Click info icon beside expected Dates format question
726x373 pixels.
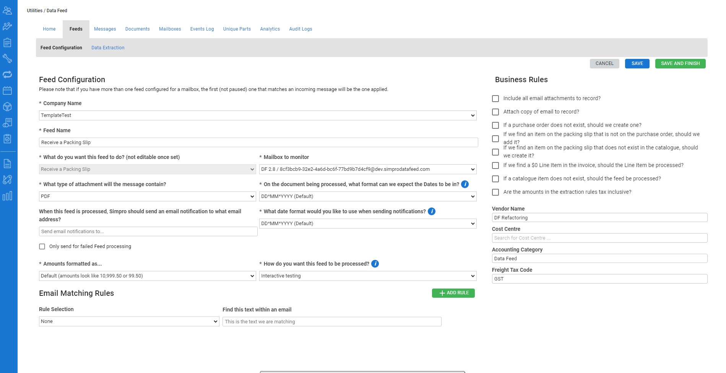(x=465, y=184)
